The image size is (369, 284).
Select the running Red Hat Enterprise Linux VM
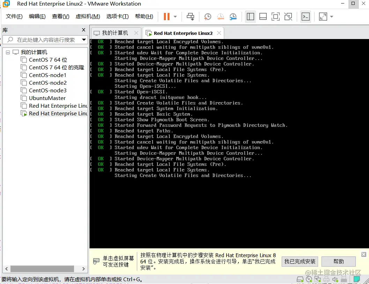(58, 114)
